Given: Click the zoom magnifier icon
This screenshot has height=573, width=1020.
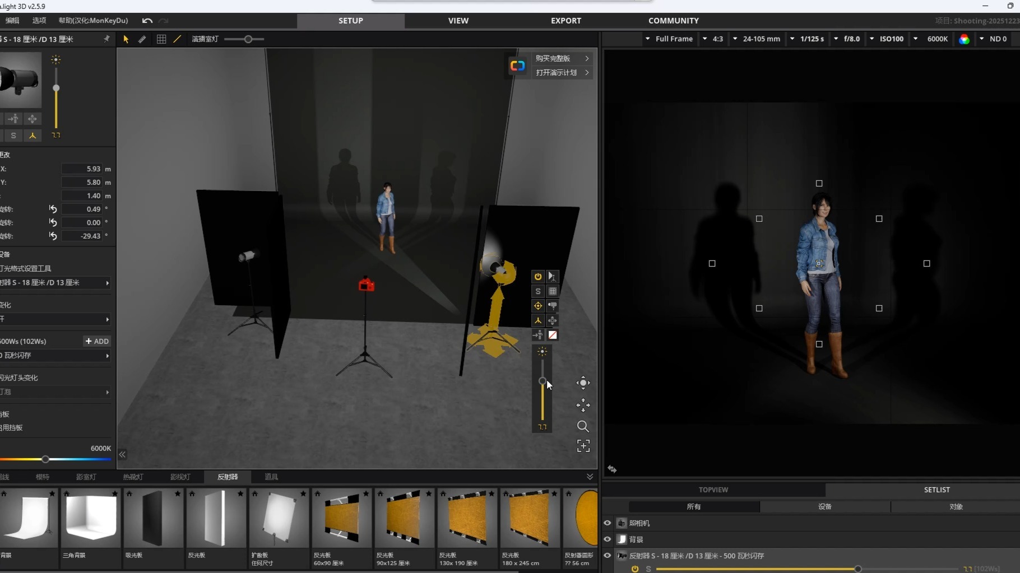Looking at the screenshot, I should coord(583,426).
